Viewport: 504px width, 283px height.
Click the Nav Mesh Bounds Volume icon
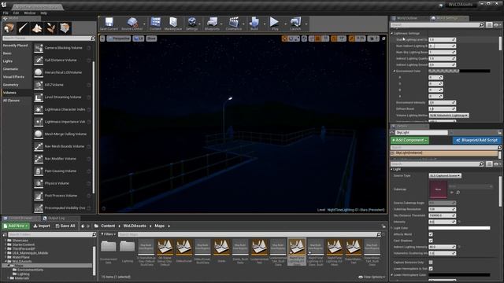(x=39, y=146)
